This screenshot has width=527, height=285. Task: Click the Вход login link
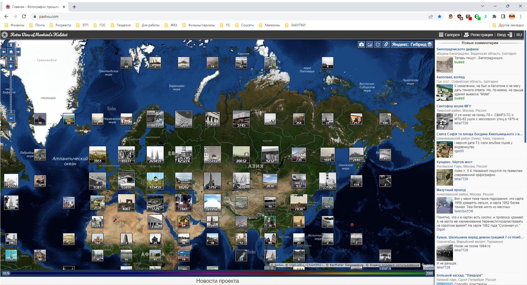coord(505,35)
